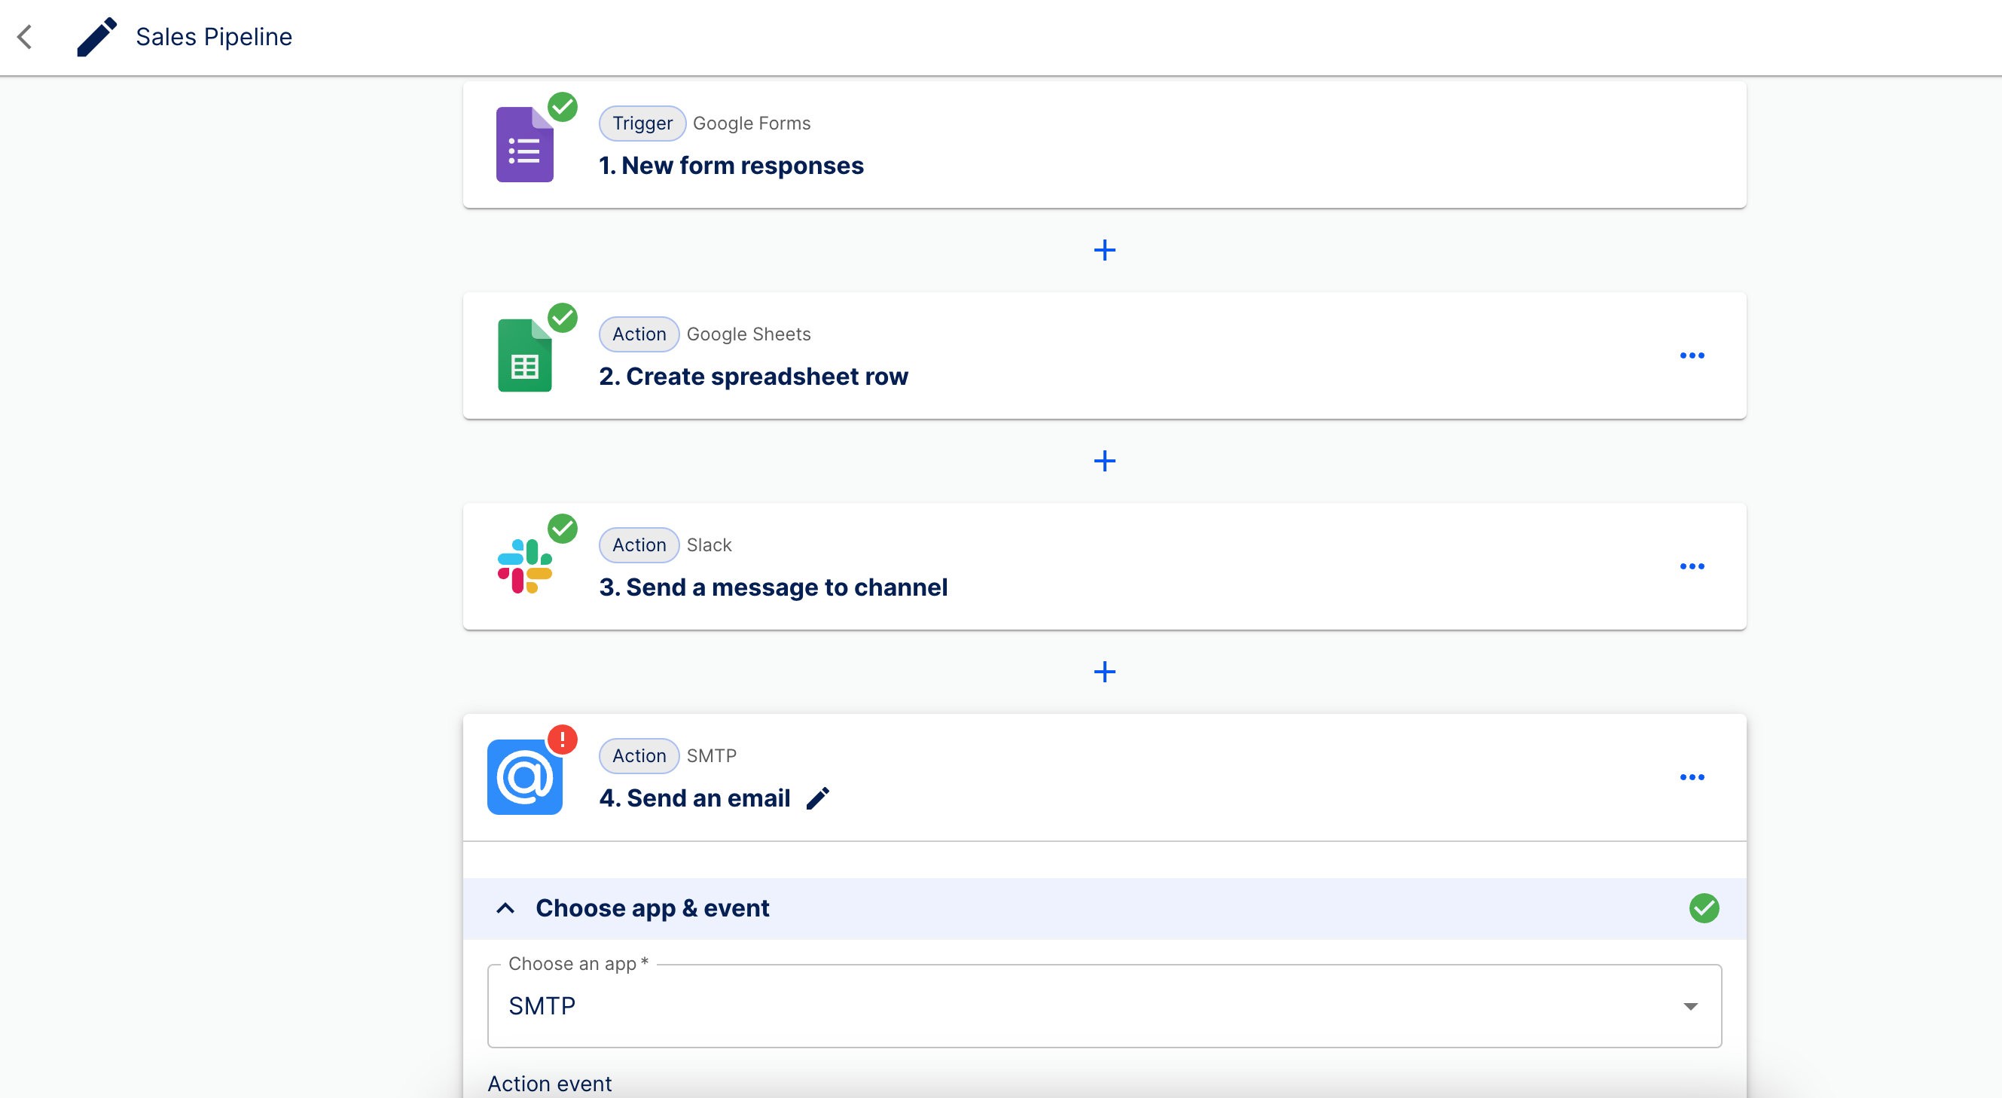Click green checkmark on Slack step
Image resolution: width=2002 pixels, height=1098 pixels.
coord(562,529)
